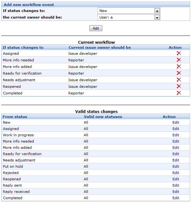Edit valid statuses for More info added
This screenshot has width=191, height=202.
[176, 148]
